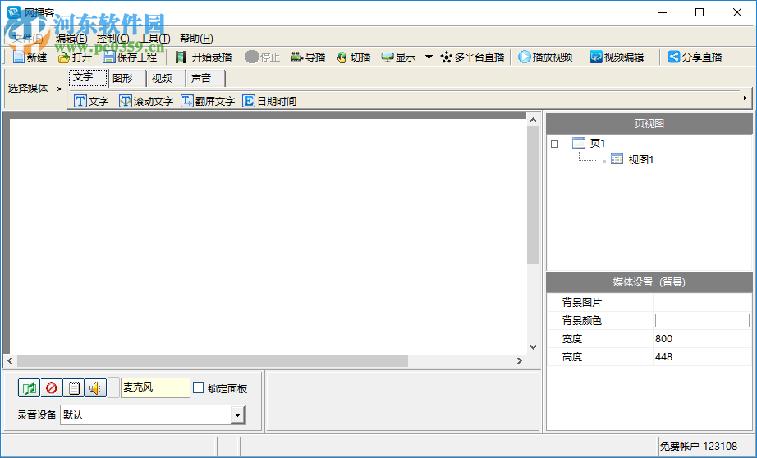This screenshot has height=458, width=757.
Task: Maximize the 网播客 window
Action: [700, 12]
